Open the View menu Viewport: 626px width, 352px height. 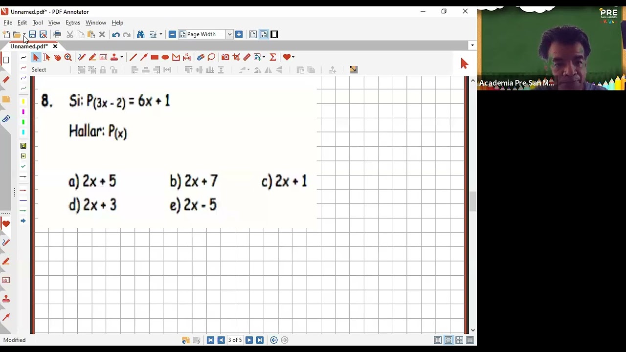click(54, 22)
